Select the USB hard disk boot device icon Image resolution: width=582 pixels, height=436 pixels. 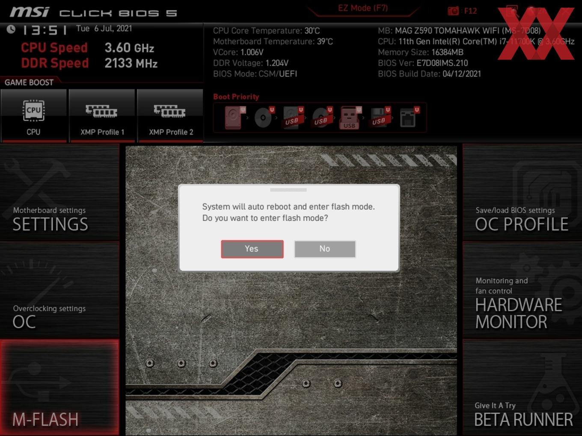pos(293,118)
